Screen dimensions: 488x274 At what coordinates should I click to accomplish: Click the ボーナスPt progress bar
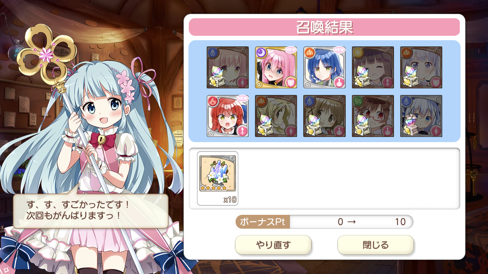(324, 222)
